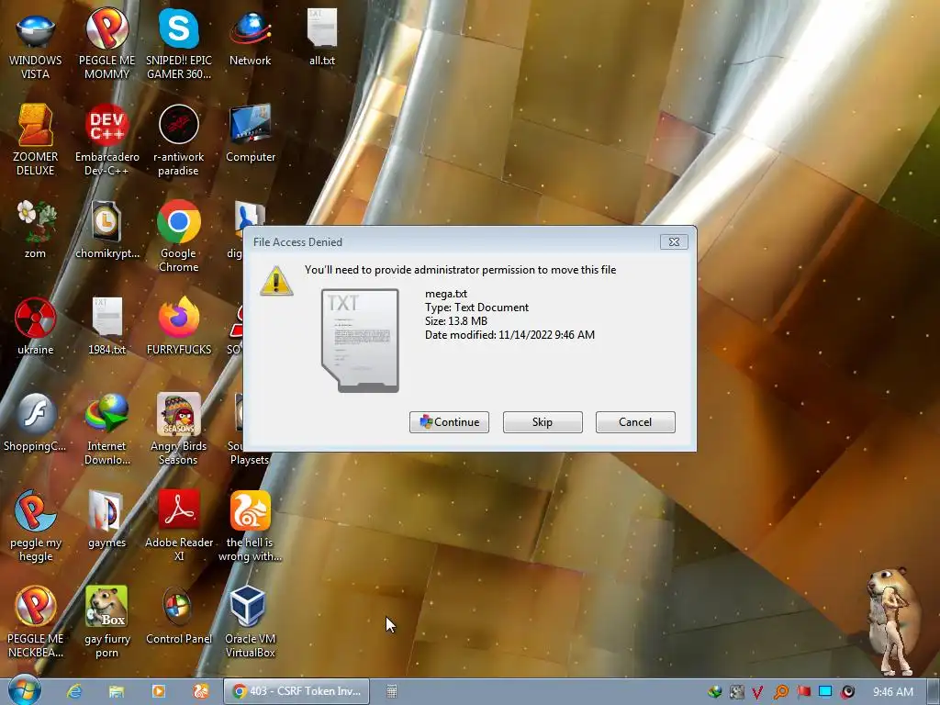This screenshot has height=705, width=940.
Task: Click the orange magnifier tray icon
Action: coord(780,692)
